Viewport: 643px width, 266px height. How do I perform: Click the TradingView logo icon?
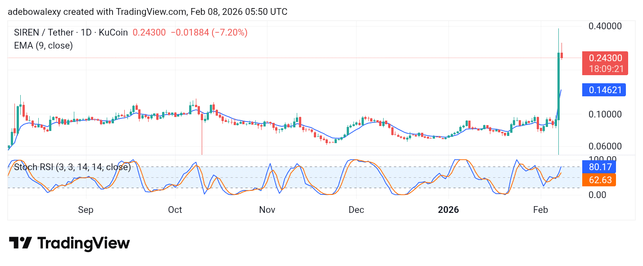click(x=20, y=243)
